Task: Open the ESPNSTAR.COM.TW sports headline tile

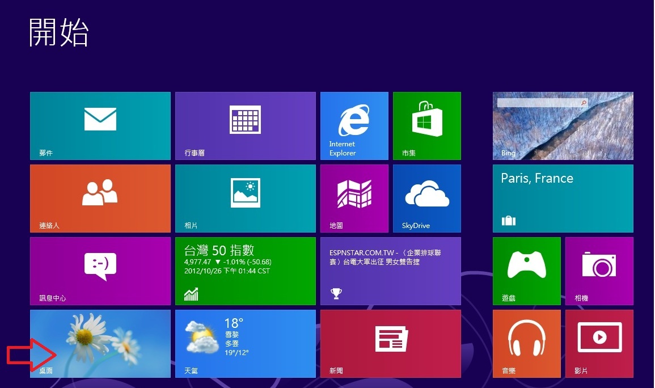Action: (390, 271)
